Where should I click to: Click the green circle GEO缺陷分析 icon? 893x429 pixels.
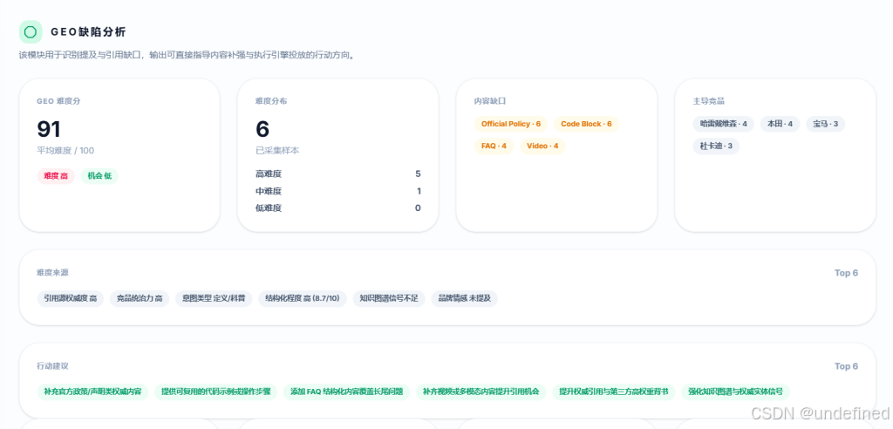31,32
